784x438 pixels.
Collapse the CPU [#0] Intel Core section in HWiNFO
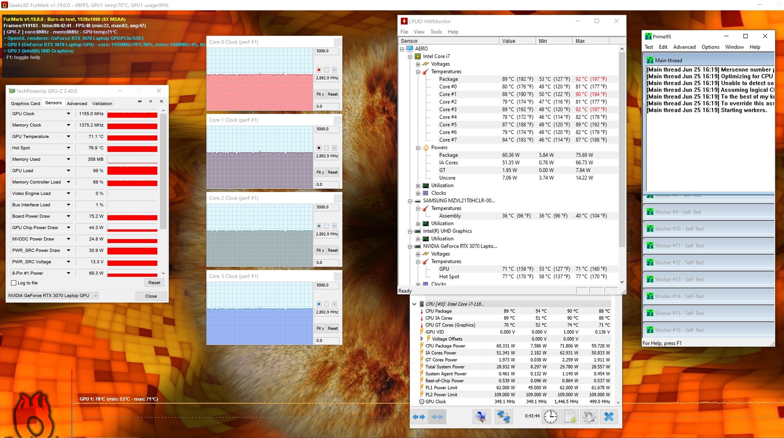click(414, 304)
